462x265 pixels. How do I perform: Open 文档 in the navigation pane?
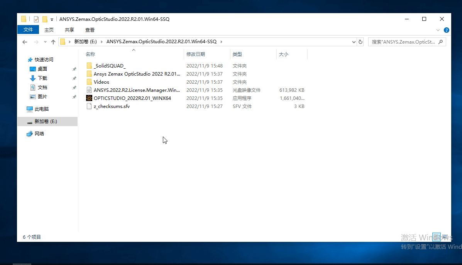42,88
